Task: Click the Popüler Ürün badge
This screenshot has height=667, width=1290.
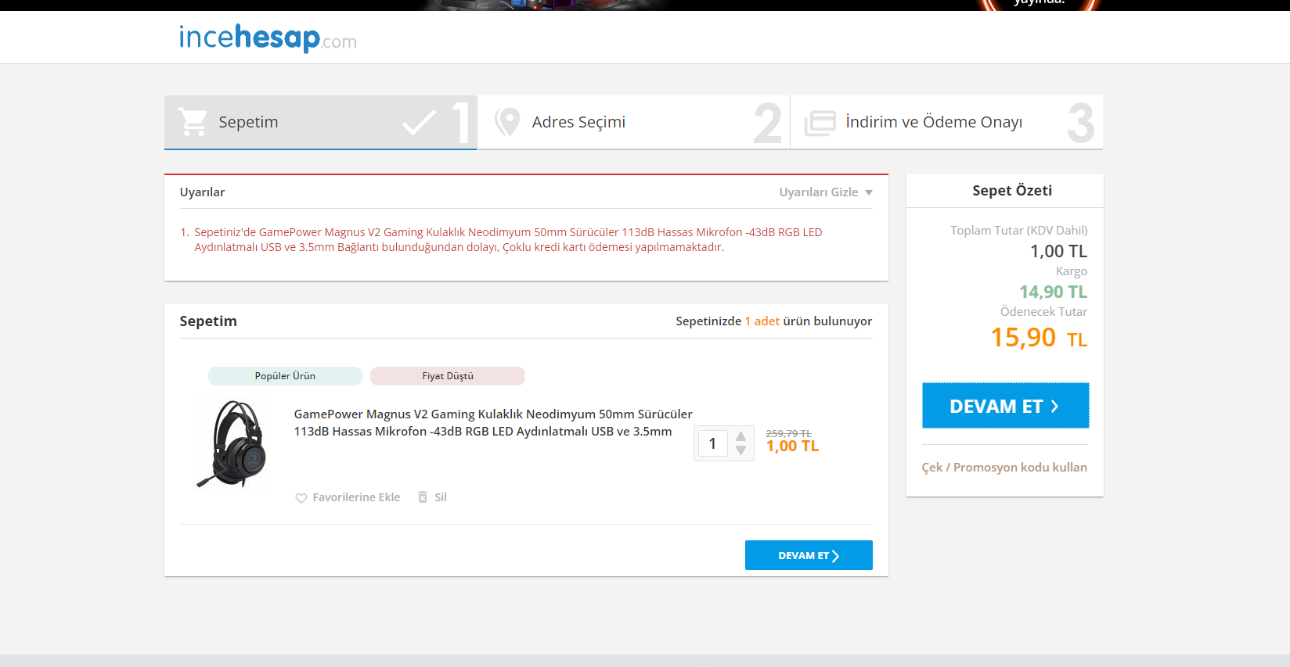Action: [x=285, y=376]
